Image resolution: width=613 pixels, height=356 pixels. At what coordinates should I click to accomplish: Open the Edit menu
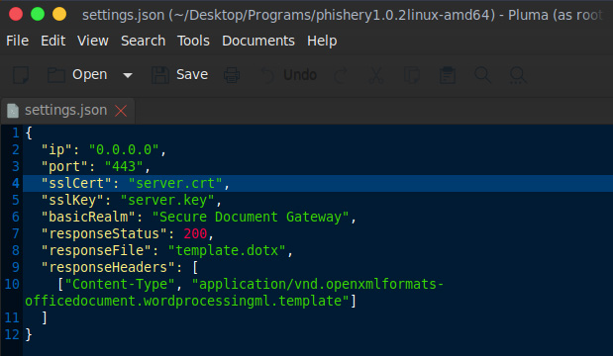(53, 41)
